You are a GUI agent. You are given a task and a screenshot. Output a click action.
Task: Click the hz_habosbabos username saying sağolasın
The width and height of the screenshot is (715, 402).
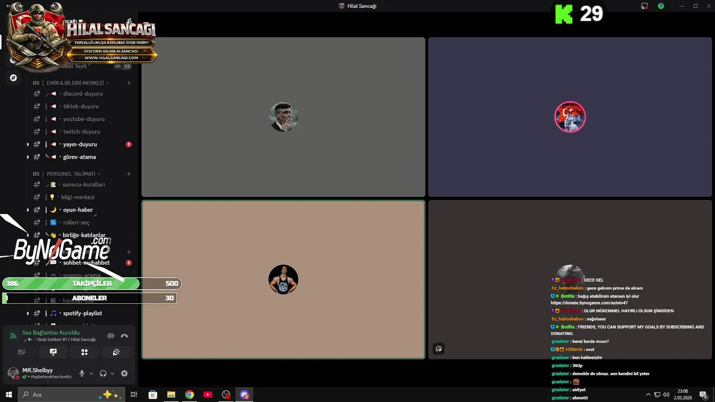568,319
